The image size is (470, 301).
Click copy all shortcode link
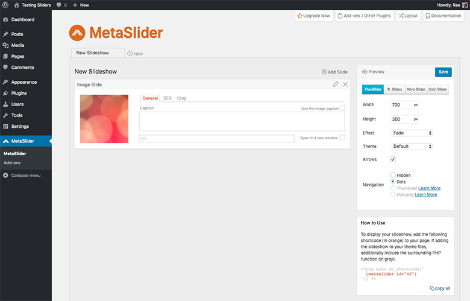click(x=440, y=288)
